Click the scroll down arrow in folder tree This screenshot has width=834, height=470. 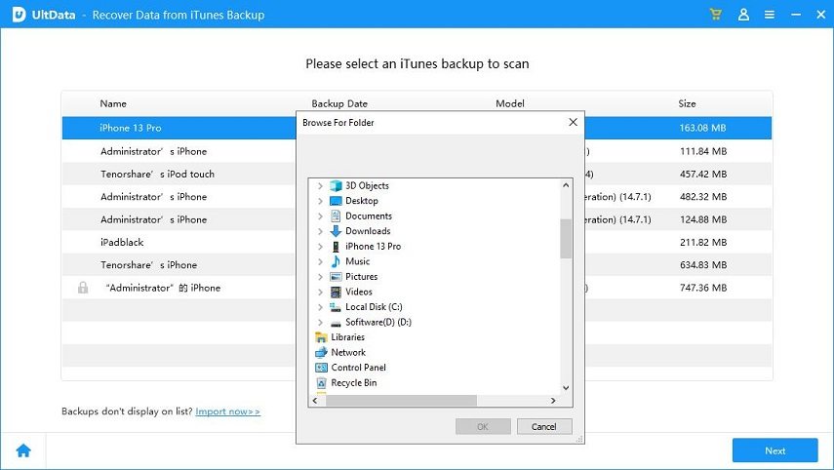[566, 387]
